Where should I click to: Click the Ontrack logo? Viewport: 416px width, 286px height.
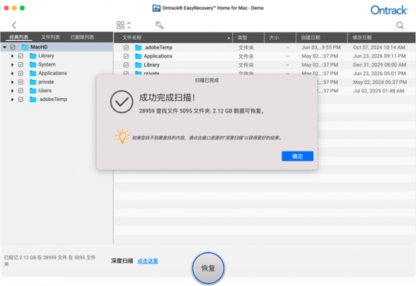pos(388,10)
